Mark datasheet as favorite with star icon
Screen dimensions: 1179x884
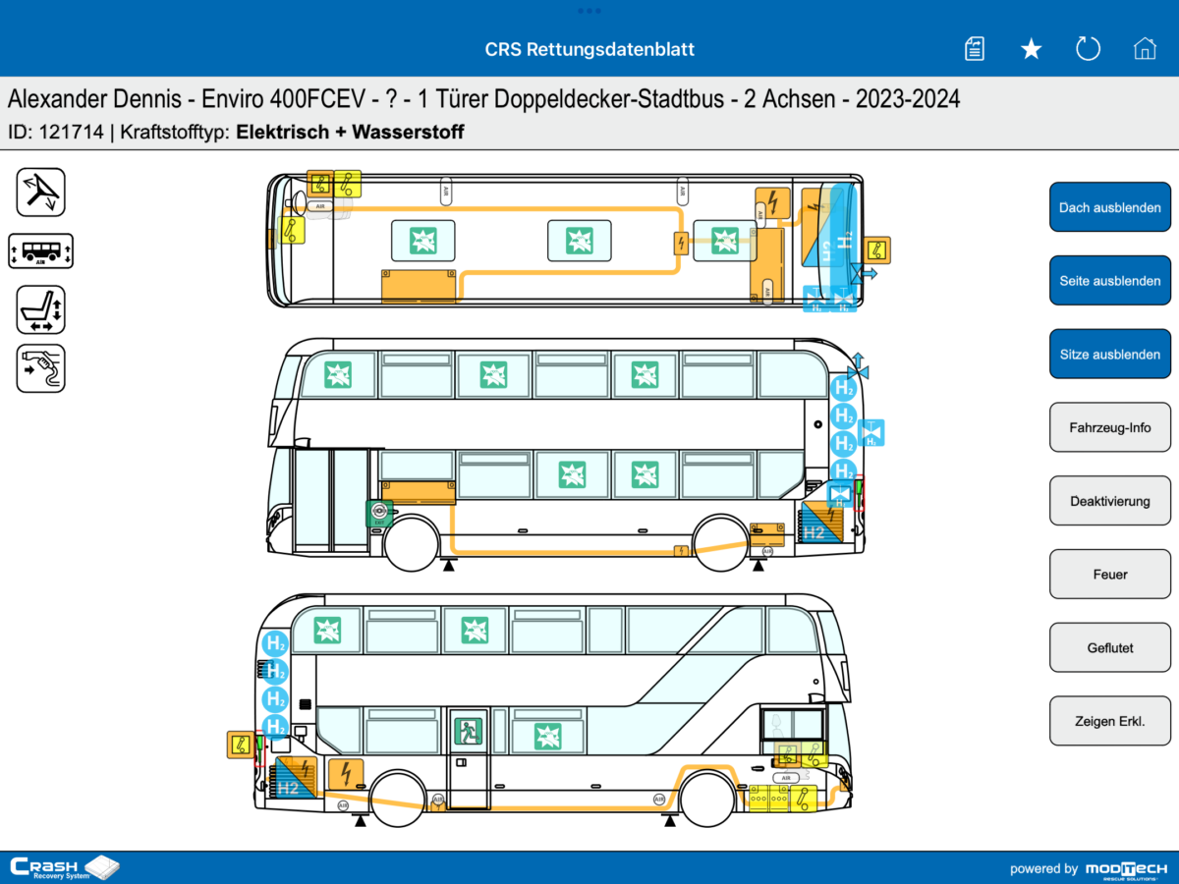click(1031, 49)
